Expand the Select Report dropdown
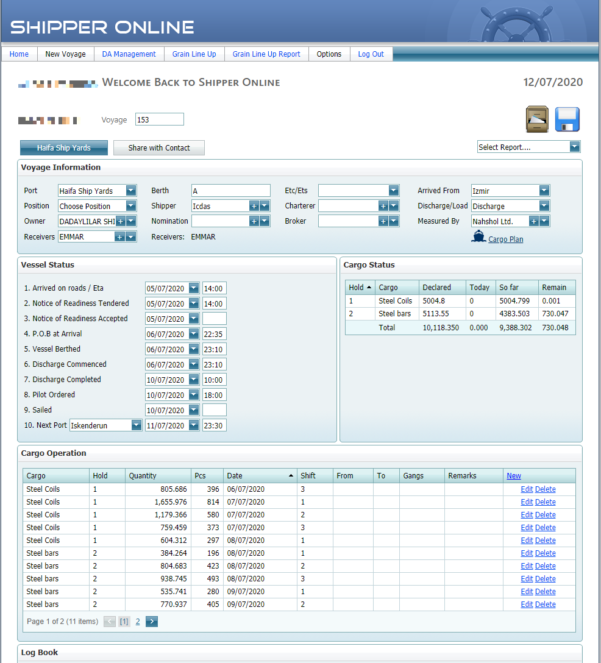 click(x=574, y=147)
